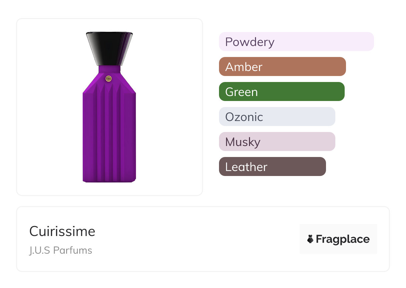Click the Fragplace perfume logo icon
This screenshot has height=288, width=406.
click(x=310, y=239)
